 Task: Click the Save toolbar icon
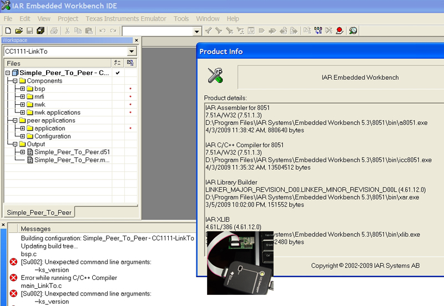(x=30, y=30)
